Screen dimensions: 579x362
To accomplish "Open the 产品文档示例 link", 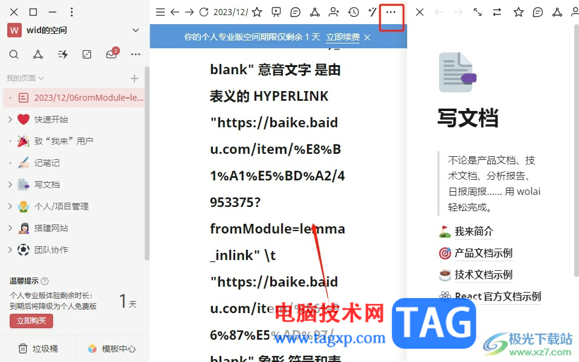I will click(483, 253).
